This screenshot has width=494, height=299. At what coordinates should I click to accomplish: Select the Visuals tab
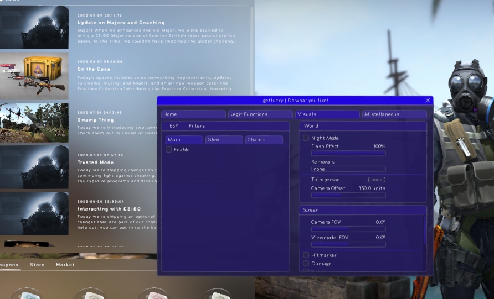pos(327,114)
